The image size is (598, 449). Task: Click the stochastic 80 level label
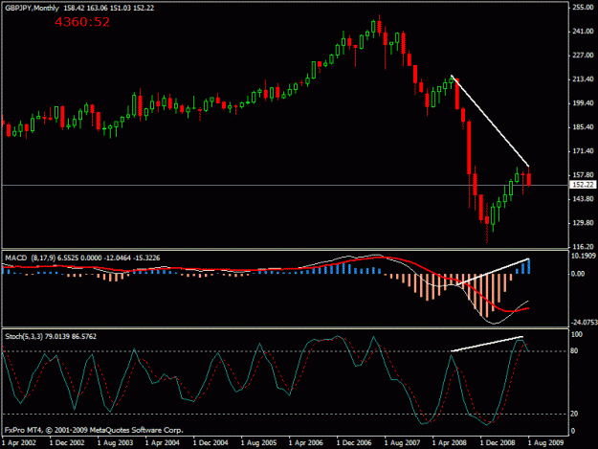coord(574,351)
